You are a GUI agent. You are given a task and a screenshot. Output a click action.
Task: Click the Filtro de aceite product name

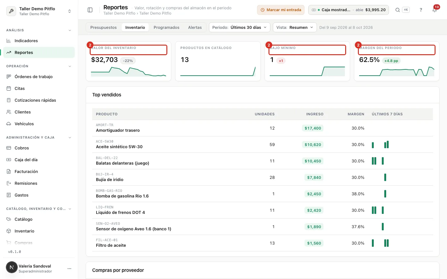[111, 246]
